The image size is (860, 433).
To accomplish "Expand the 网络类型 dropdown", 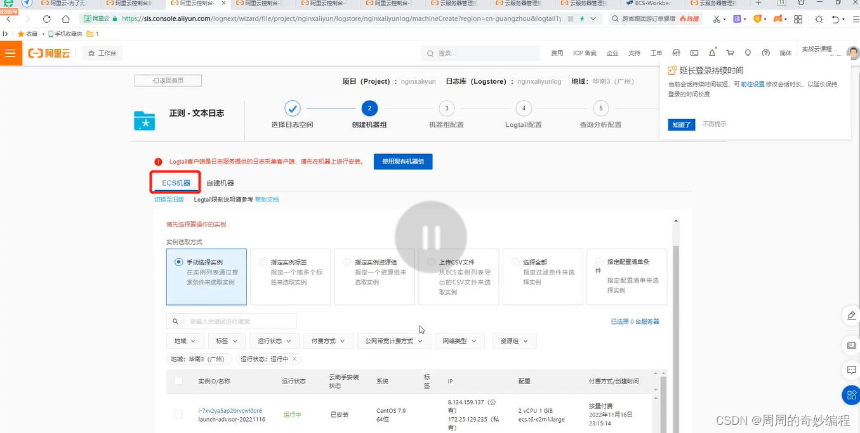I will tap(459, 340).
